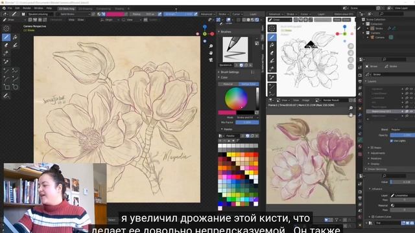Click the pan hand icon in main viewport
This screenshot has height=233, width=415.
point(211,53)
